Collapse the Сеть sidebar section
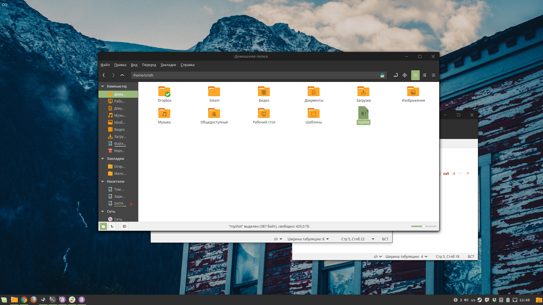The image size is (543, 305). 103,212
